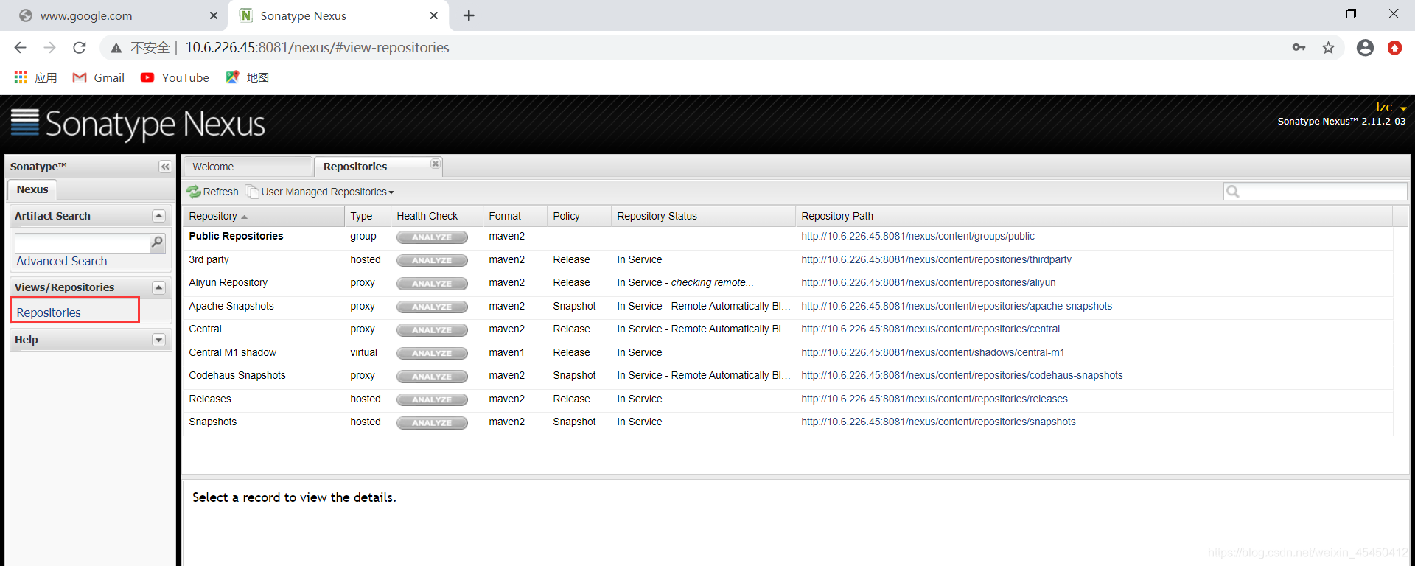Click the red browser update icon

click(x=1394, y=47)
